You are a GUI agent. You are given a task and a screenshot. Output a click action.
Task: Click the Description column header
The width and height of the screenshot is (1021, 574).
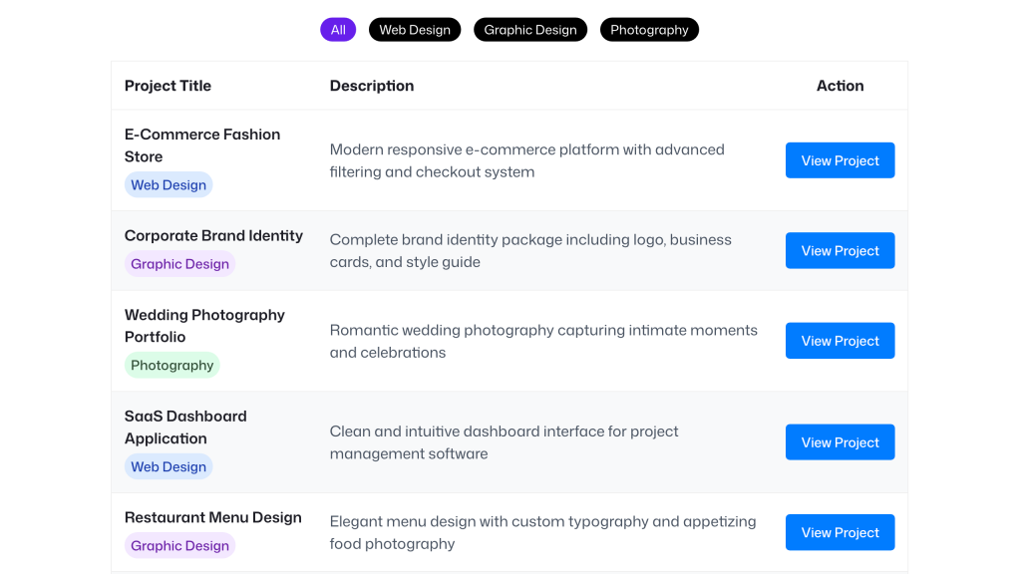click(x=371, y=86)
